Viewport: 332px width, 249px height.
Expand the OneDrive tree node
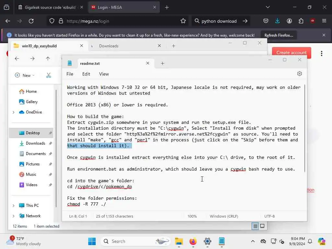coord(14,112)
